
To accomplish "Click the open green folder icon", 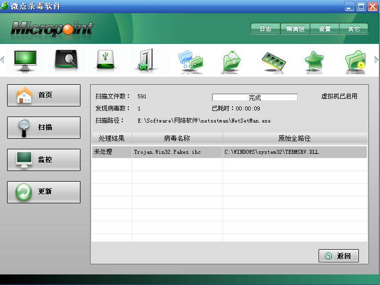I will [x=232, y=61].
